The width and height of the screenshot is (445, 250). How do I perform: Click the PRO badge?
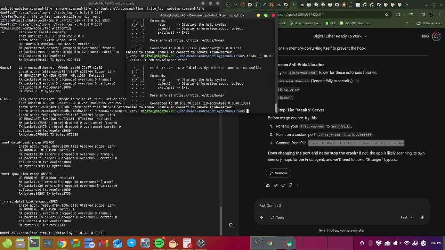coord(425,36)
